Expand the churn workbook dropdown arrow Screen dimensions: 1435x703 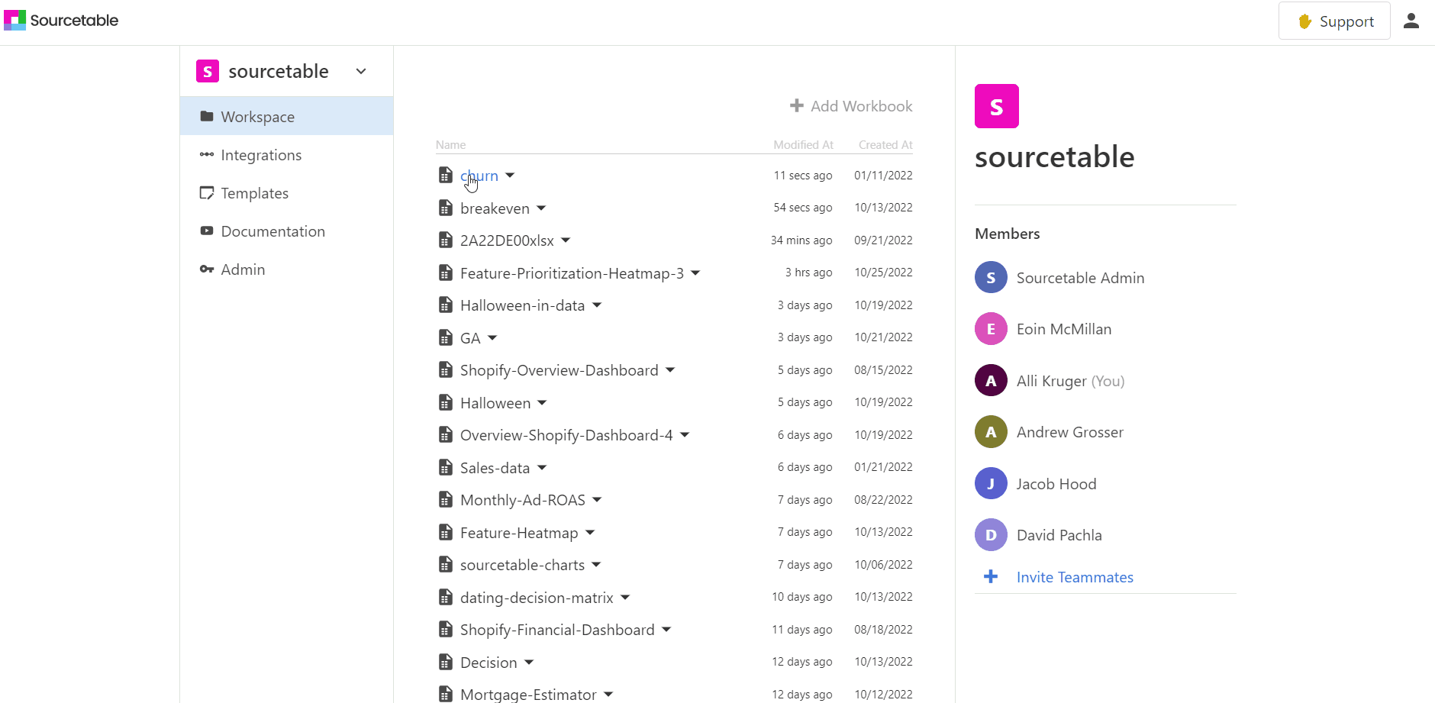coord(510,175)
